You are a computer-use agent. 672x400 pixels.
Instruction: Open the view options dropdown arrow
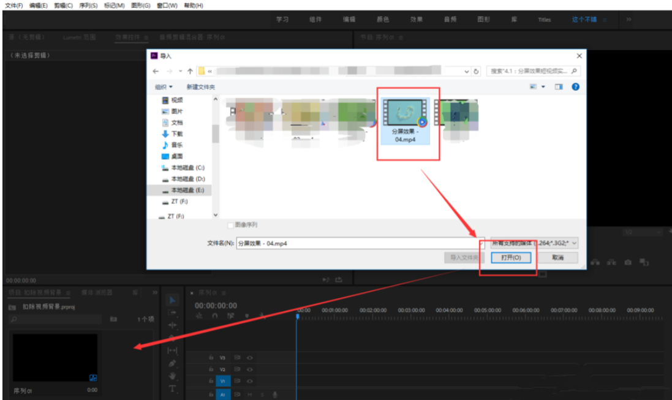(543, 86)
